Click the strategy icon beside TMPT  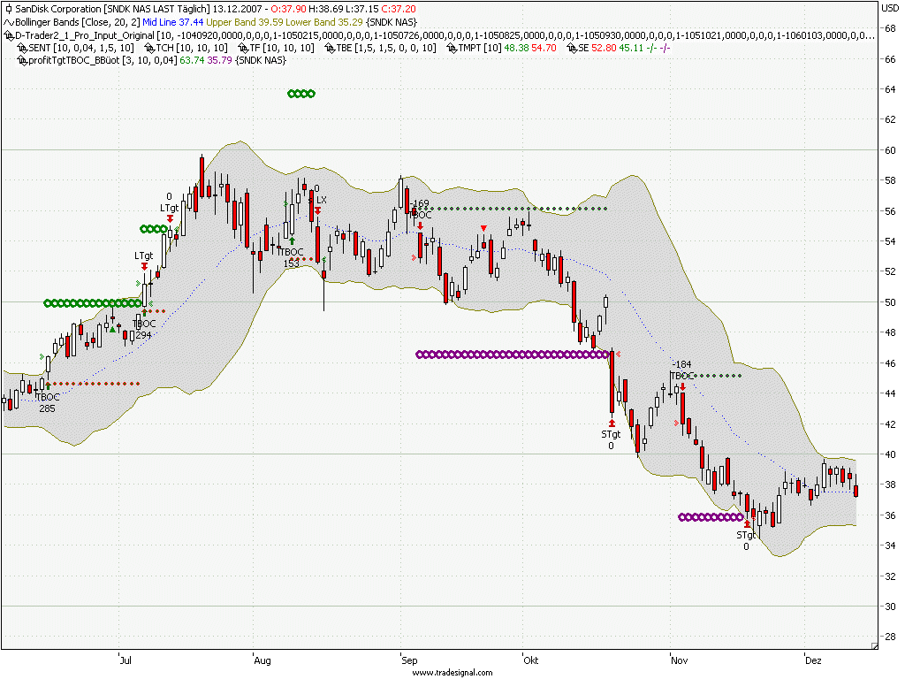pos(452,48)
